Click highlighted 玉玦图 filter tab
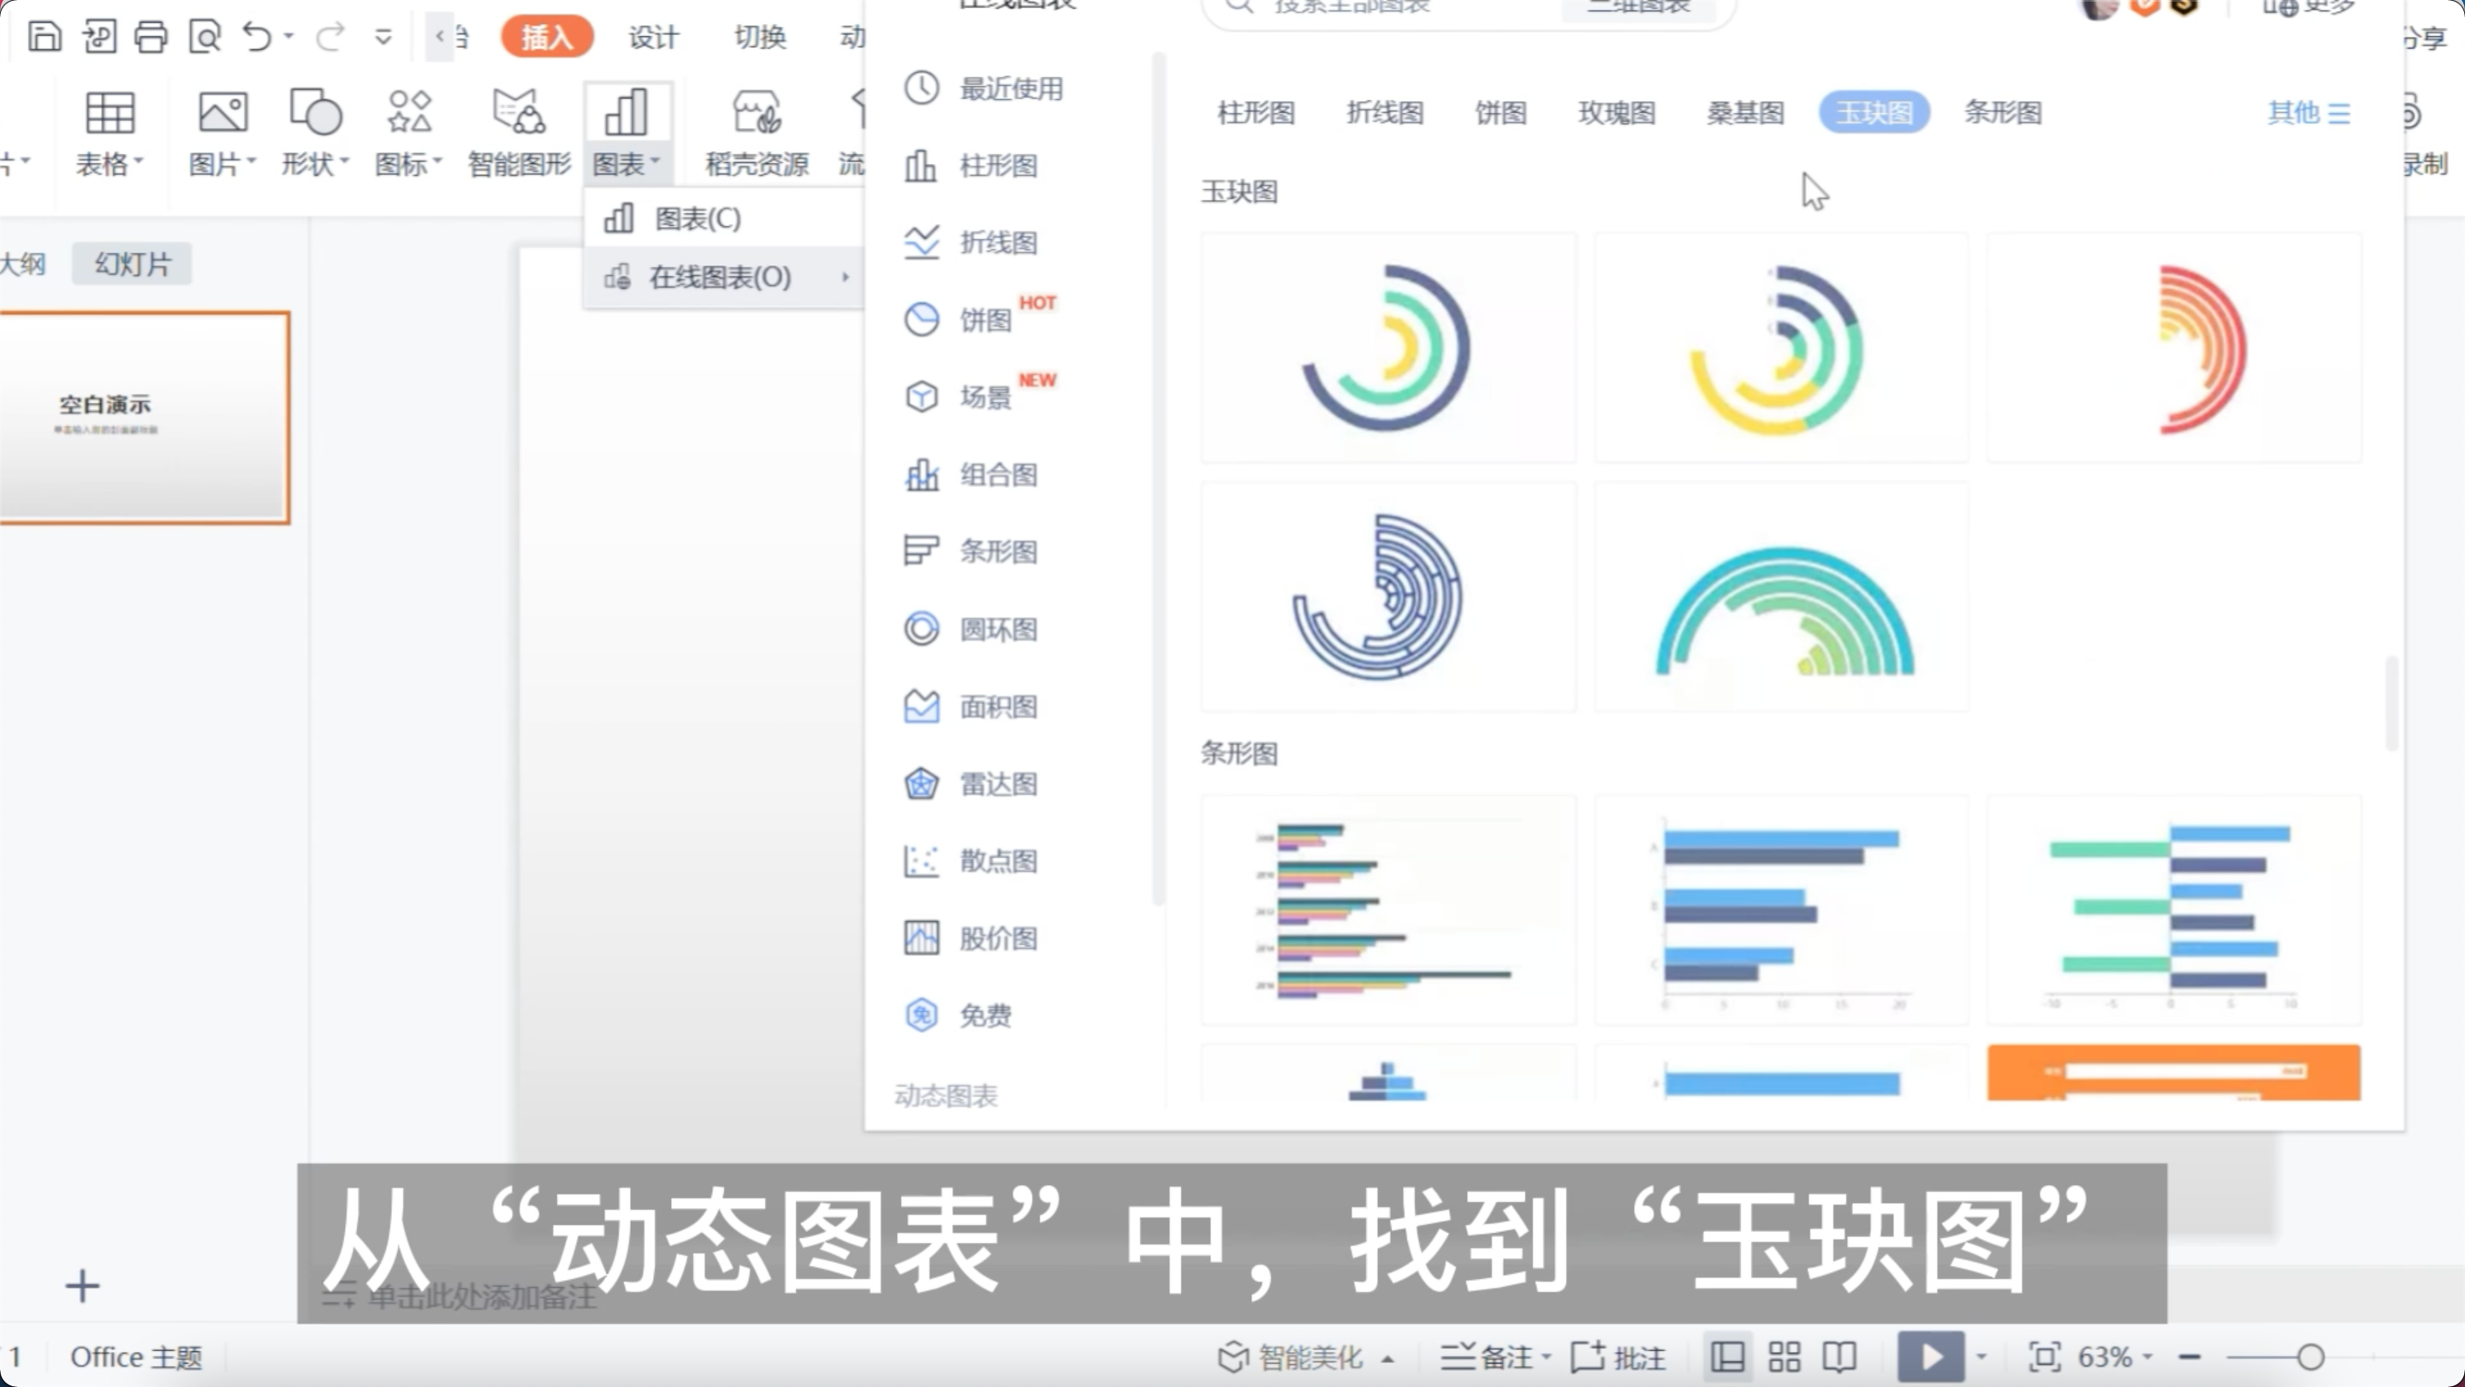Screen dimensions: 2465x1387 1874,113
